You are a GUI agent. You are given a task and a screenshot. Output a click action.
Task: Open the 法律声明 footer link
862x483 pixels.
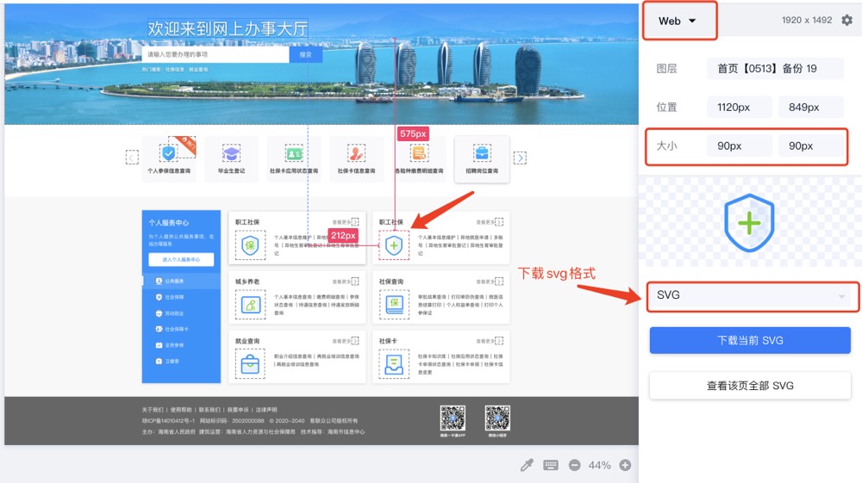click(266, 410)
